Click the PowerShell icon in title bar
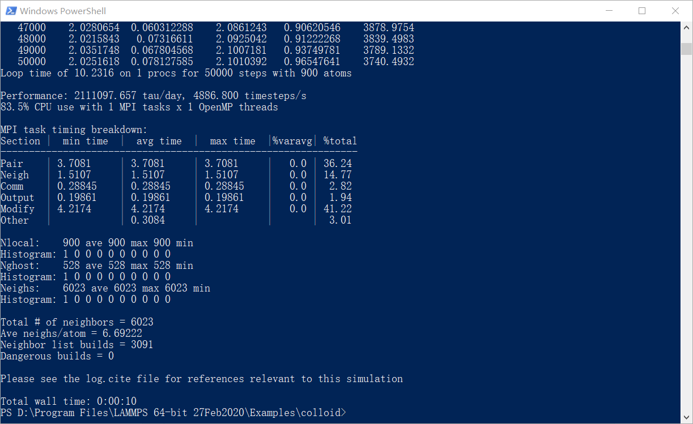 click(10, 11)
